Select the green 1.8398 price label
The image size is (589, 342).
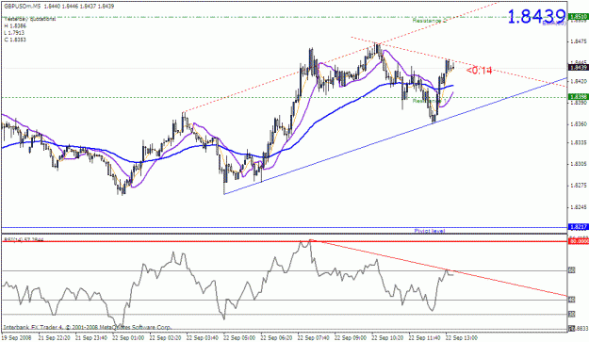(x=579, y=97)
